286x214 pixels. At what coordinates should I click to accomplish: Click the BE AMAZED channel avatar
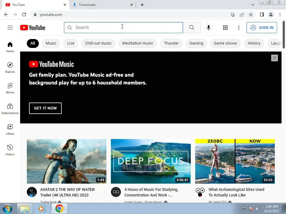200,192
